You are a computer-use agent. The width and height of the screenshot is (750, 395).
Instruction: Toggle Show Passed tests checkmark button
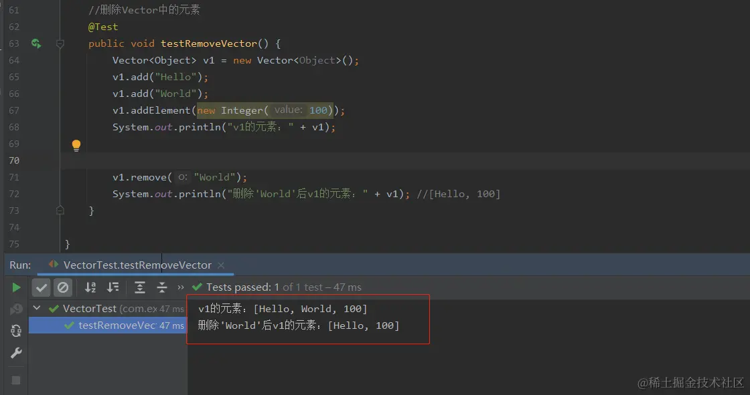(x=41, y=287)
